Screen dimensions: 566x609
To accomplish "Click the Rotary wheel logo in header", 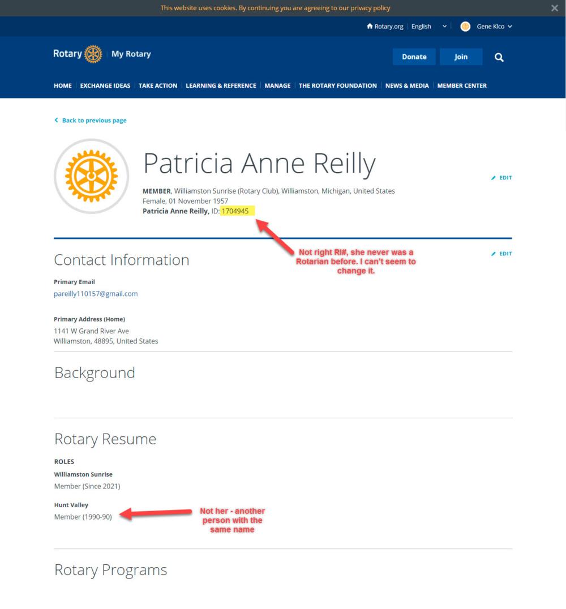I will pyautogui.click(x=93, y=54).
